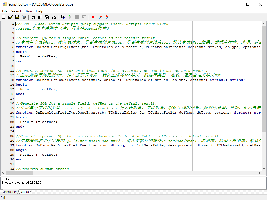This screenshot has height=200, width=267.
Task: Click the cursor position '1:1' status
Action: [3, 198]
